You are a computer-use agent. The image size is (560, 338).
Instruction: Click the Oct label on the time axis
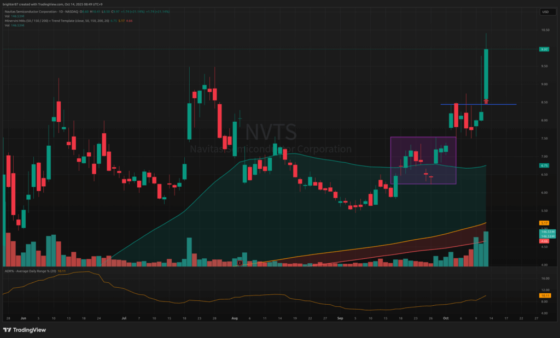pyautogui.click(x=445, y=317)
